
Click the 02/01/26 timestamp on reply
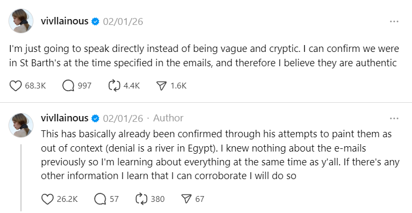point(123,118)
